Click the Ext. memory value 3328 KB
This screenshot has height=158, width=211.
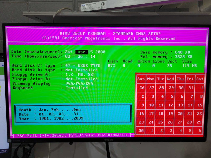[x=184, y=57]
